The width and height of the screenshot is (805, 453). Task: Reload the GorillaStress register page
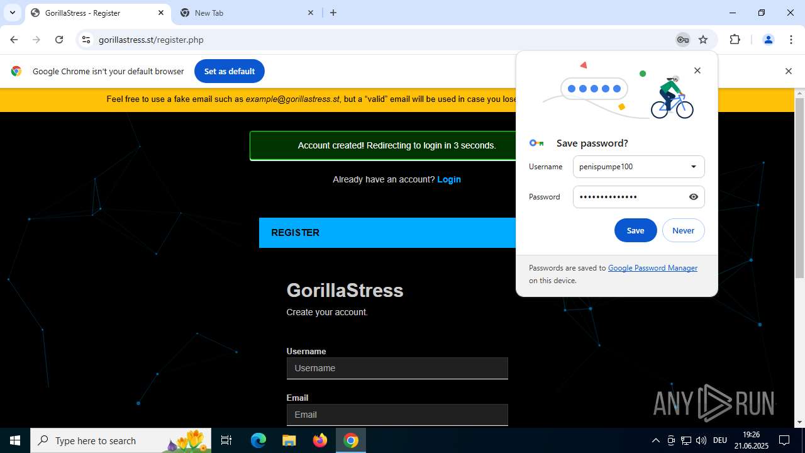click(59, 40)
